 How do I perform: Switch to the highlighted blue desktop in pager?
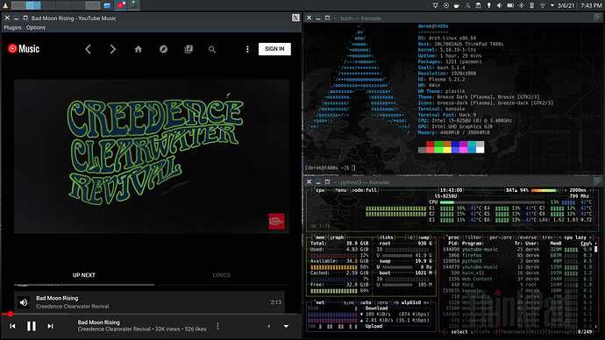(x=33, y=5)
